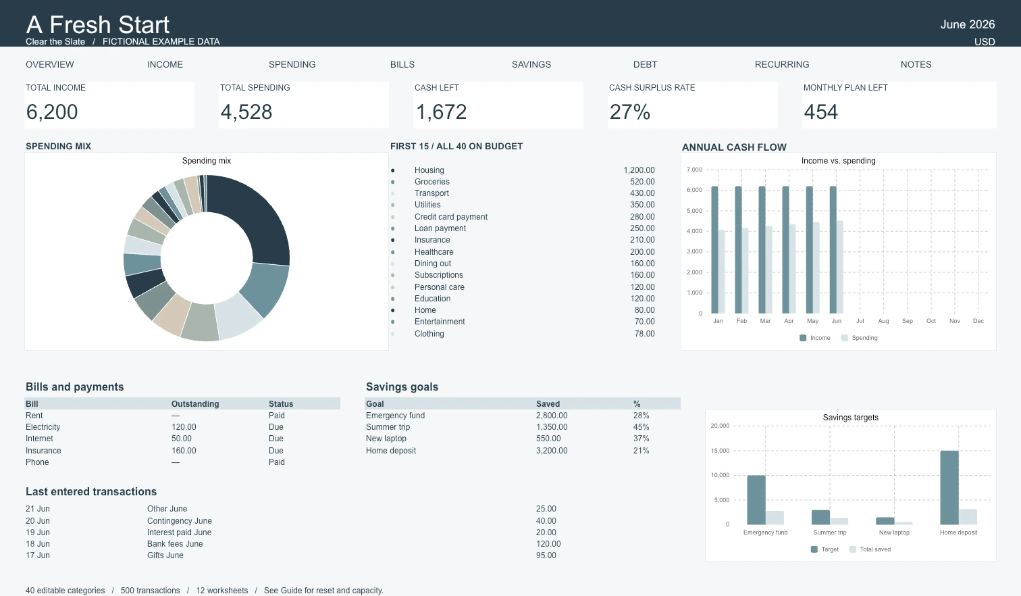
Task: Select the Healthcare category row label
Action: click(x=434, y=252)
